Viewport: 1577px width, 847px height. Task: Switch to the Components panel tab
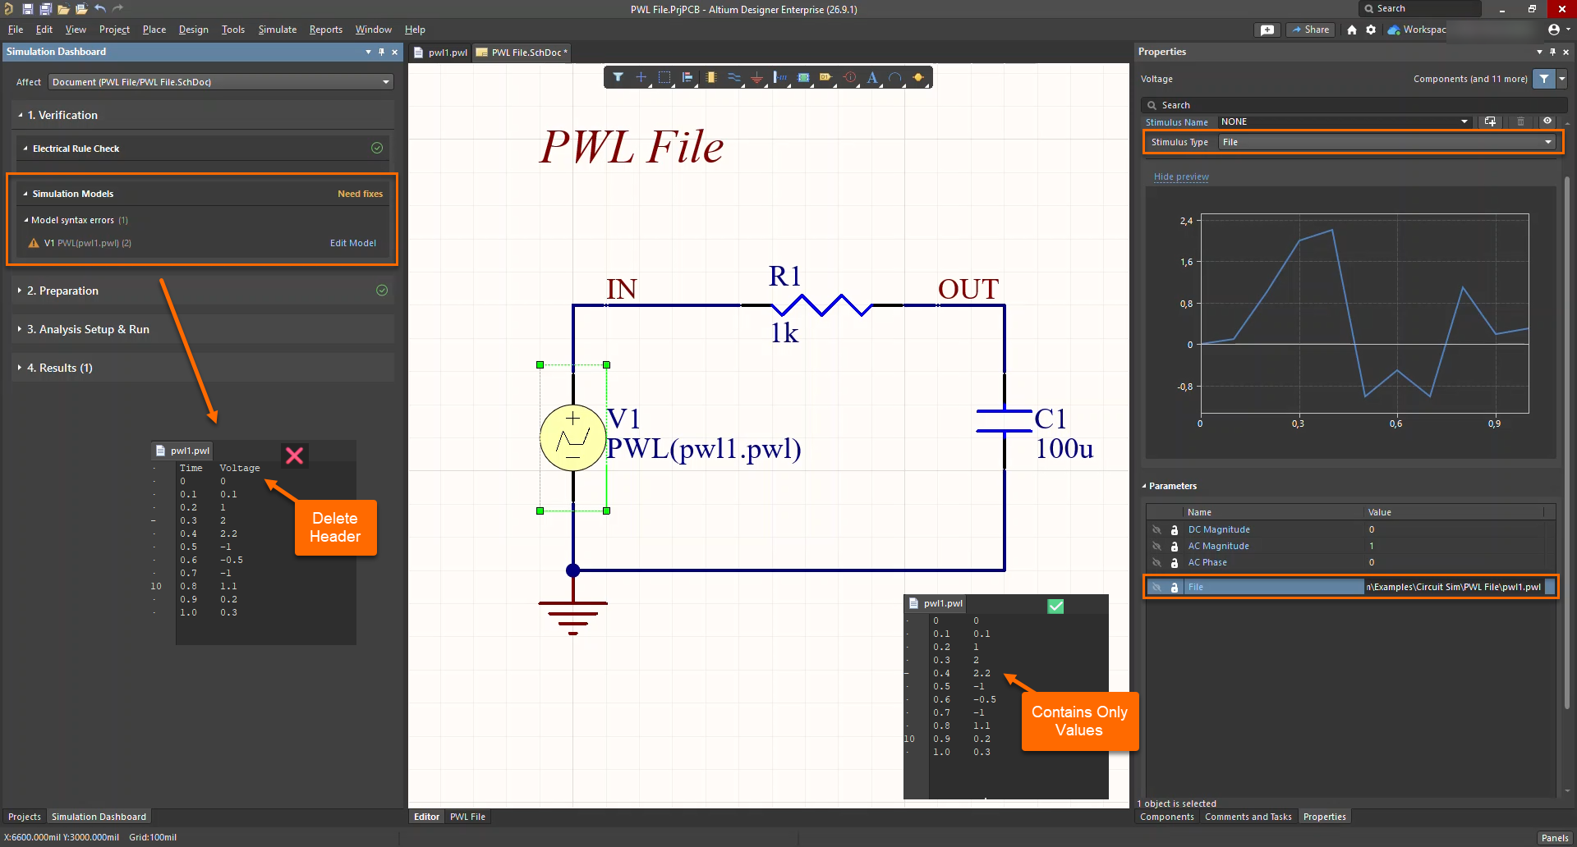[1166, 817]
